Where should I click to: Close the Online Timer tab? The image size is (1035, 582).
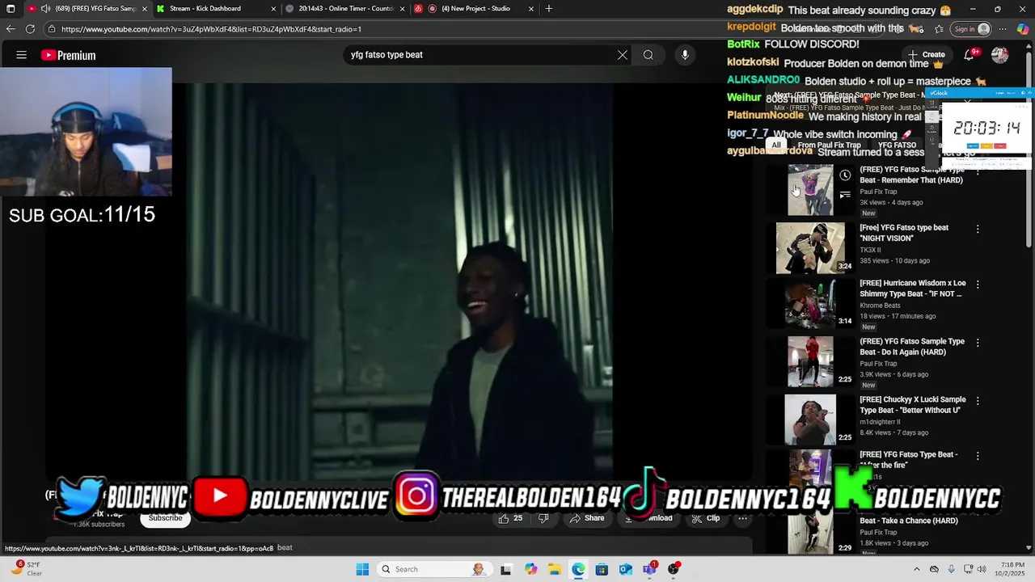(402, 9)
